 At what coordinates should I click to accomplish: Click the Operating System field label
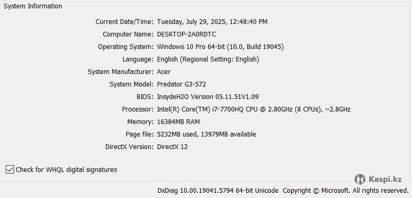[x=126, y=47]
